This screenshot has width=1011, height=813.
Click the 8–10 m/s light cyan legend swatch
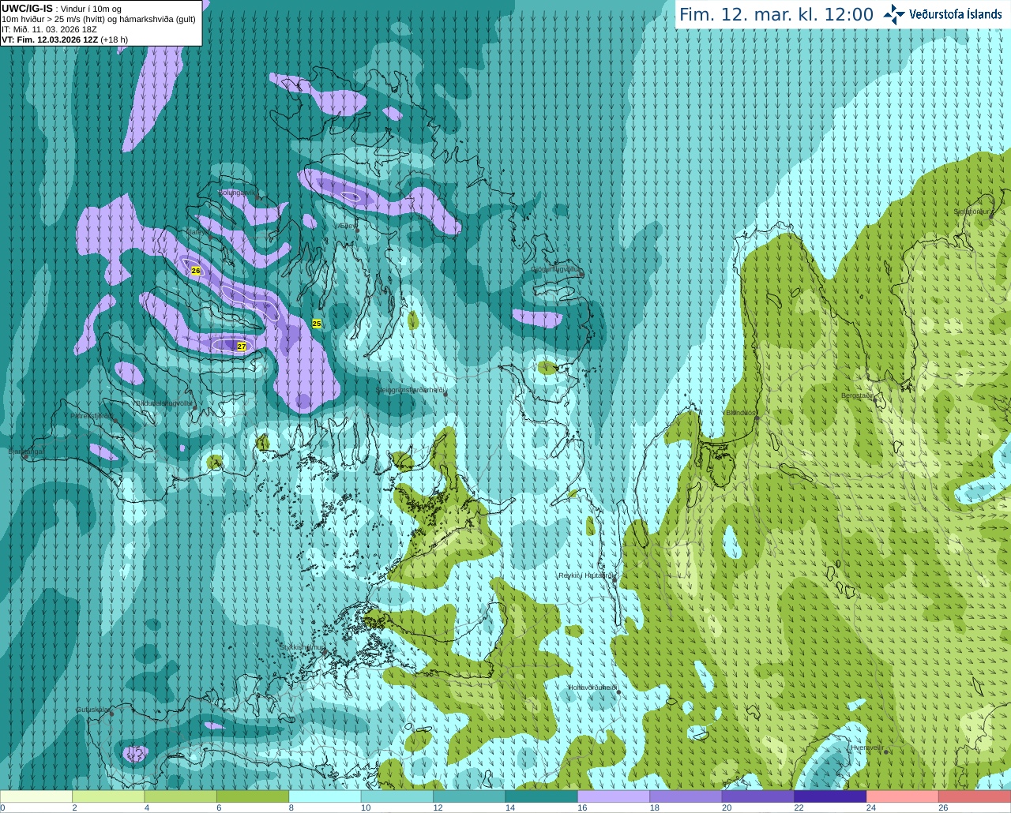pyautogui.click(x=325, y=796)
